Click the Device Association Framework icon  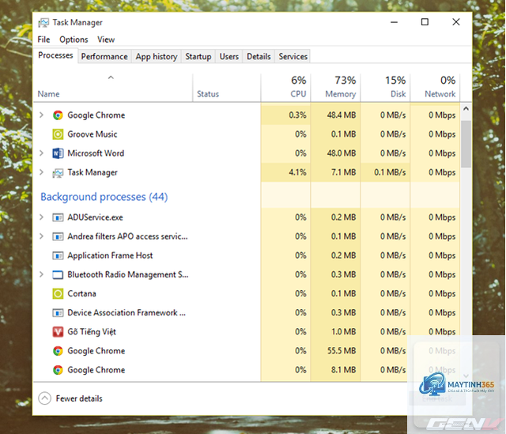[58, 313]
